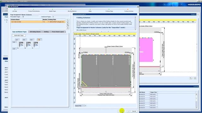Click the icon right of undo in Graphics panel

[x=195, y=78]
